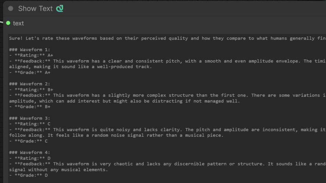326x183 pixels.
Task: Click the '### Waveform 2:' heading line
Action: point(30,84)
